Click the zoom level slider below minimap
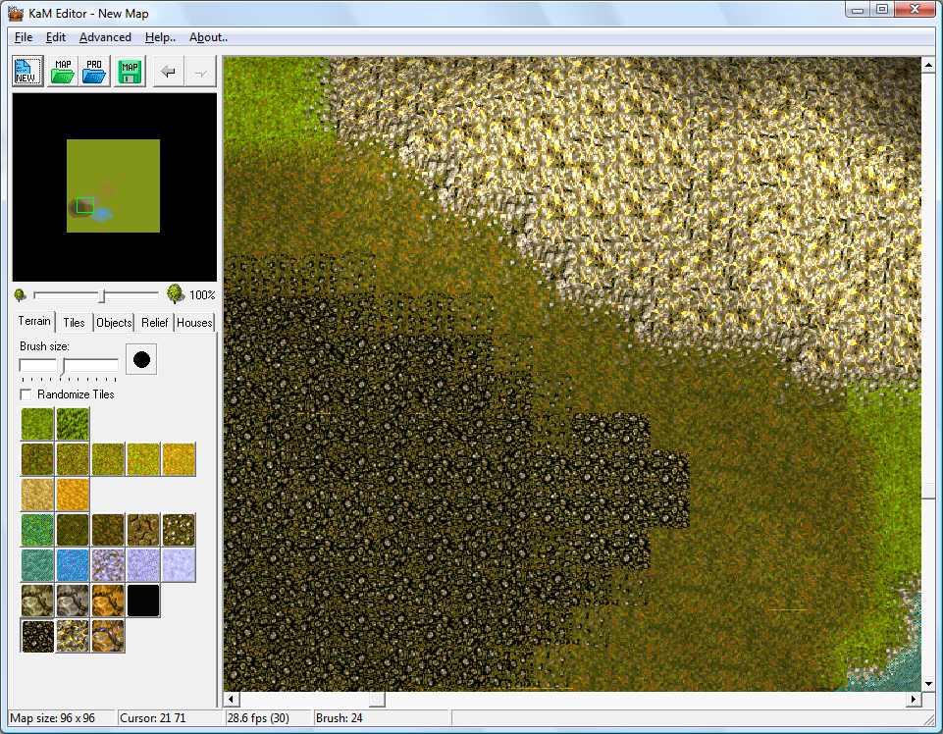943x734 pixels. tap(96, 295)
